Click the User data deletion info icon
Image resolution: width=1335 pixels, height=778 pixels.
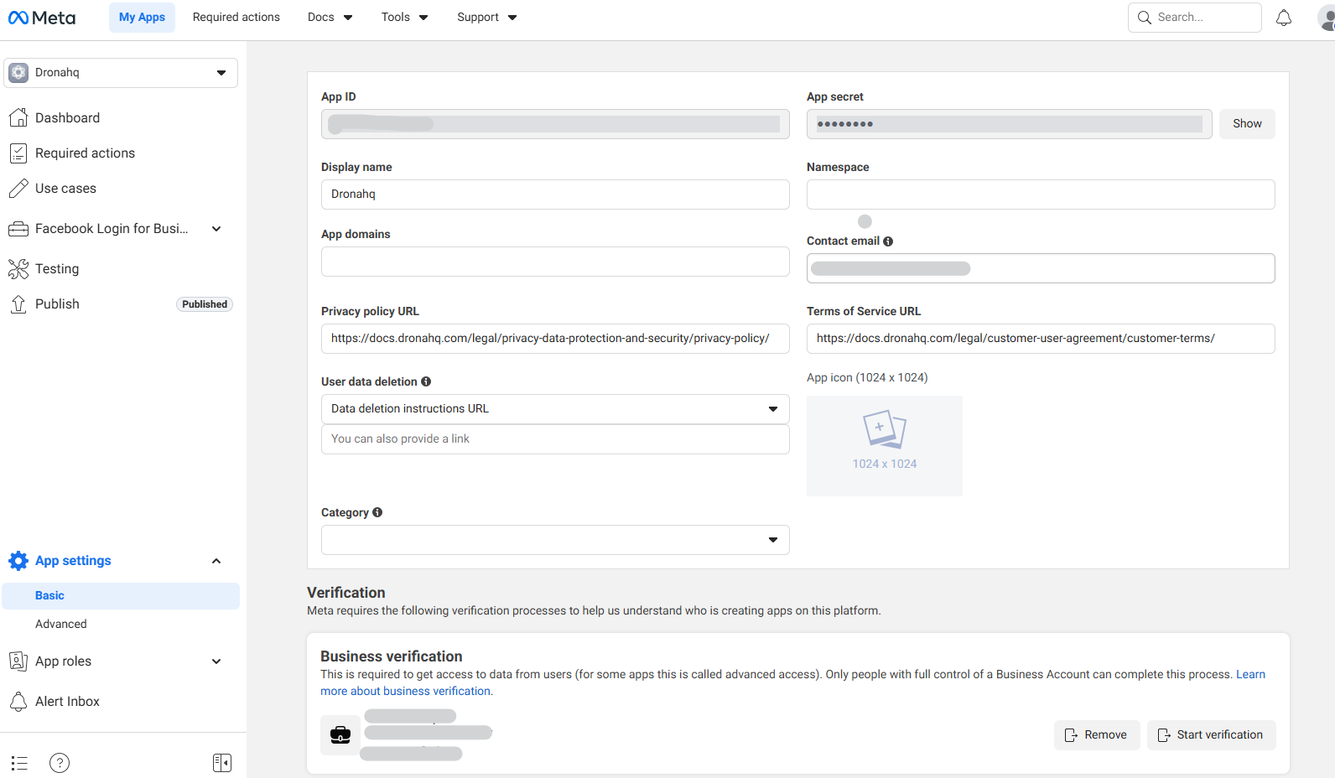click(x=426, y=381)
